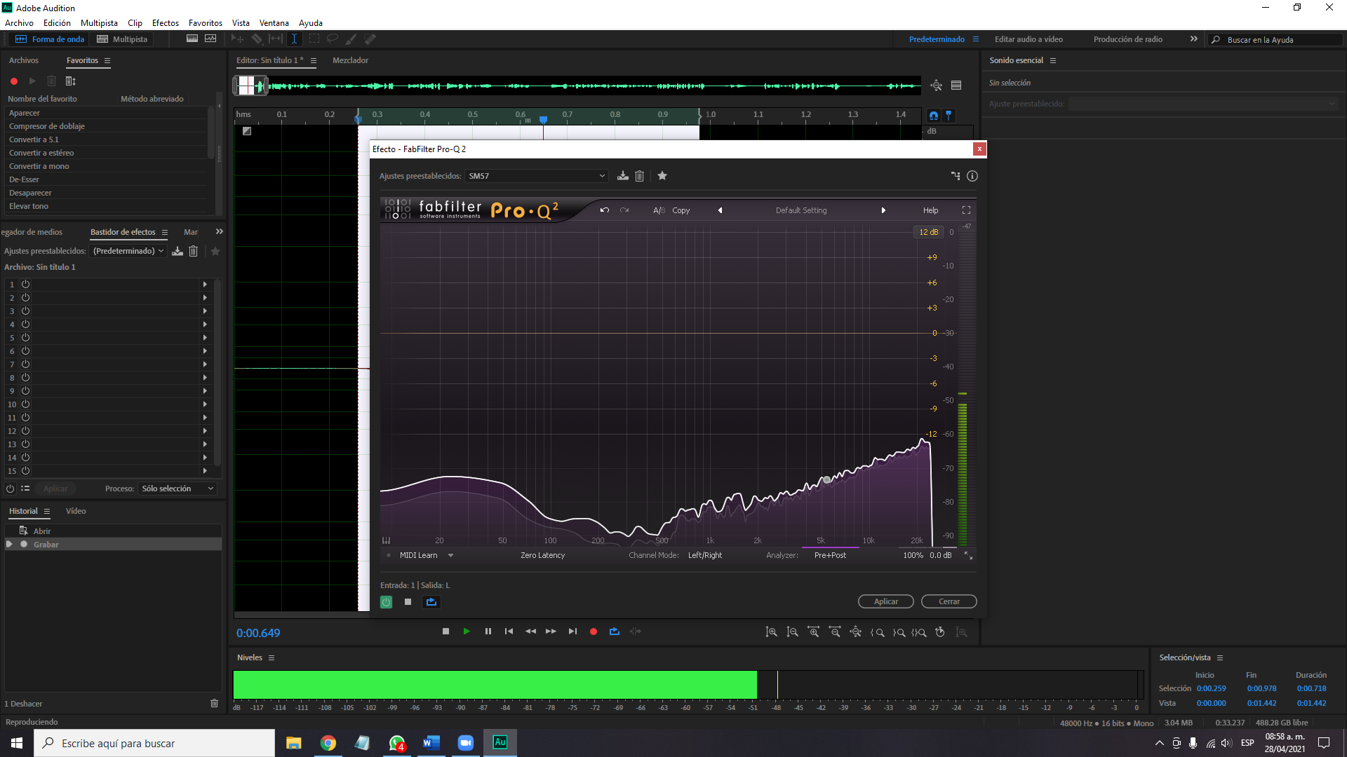Image resolution: width=1347 pixels, height=757 pixels.
Task: Mark the effect preset as favorite star
Action: 662,176
